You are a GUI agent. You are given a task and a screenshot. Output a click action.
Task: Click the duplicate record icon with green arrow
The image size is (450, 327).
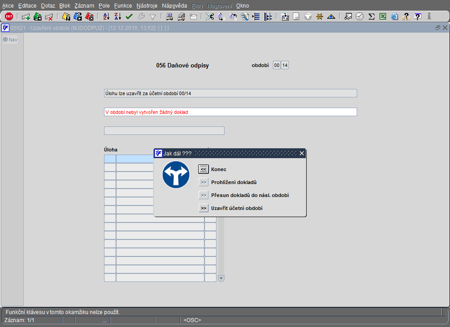click(37, 17)
